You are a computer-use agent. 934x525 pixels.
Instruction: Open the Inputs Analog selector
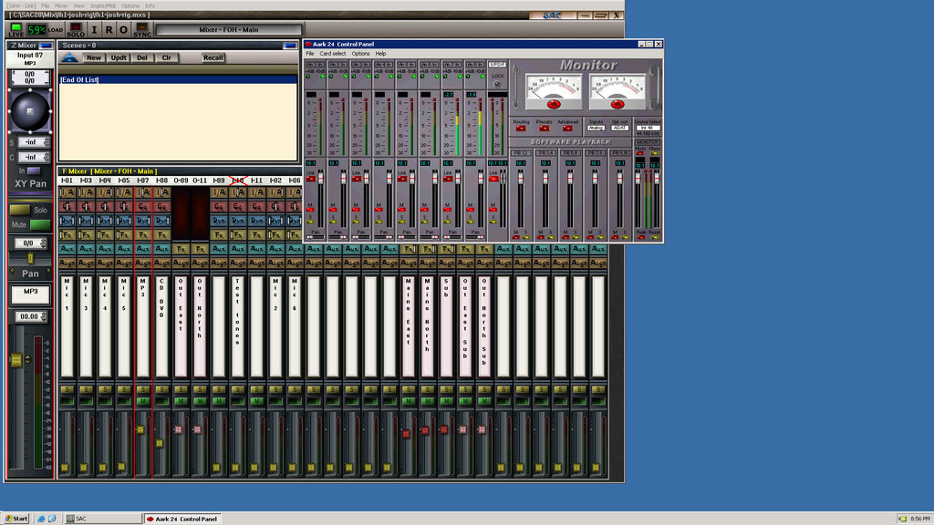(x=596, y=129)
